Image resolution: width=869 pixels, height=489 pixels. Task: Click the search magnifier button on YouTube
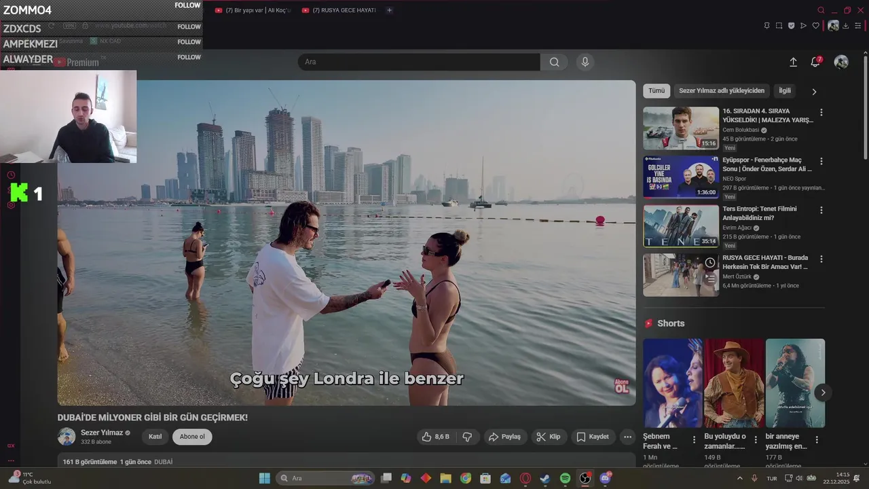point(555,62)
